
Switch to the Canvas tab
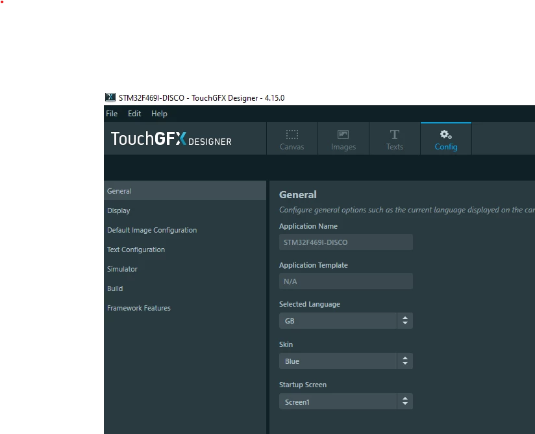click(292, 138)
